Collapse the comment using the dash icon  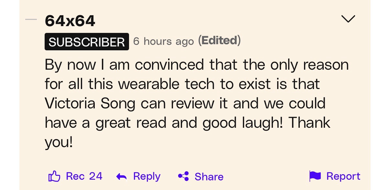pos(31,19)
